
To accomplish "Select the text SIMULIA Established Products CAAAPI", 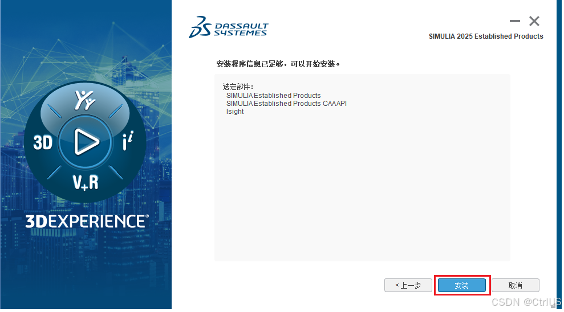I will click(x=286, y=104).
